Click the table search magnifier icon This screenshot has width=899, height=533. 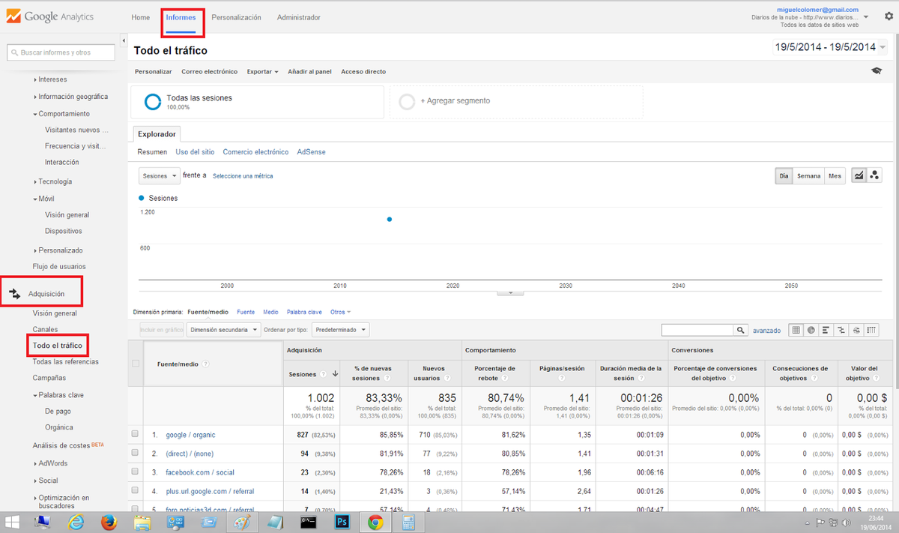(x=741, y=330)
